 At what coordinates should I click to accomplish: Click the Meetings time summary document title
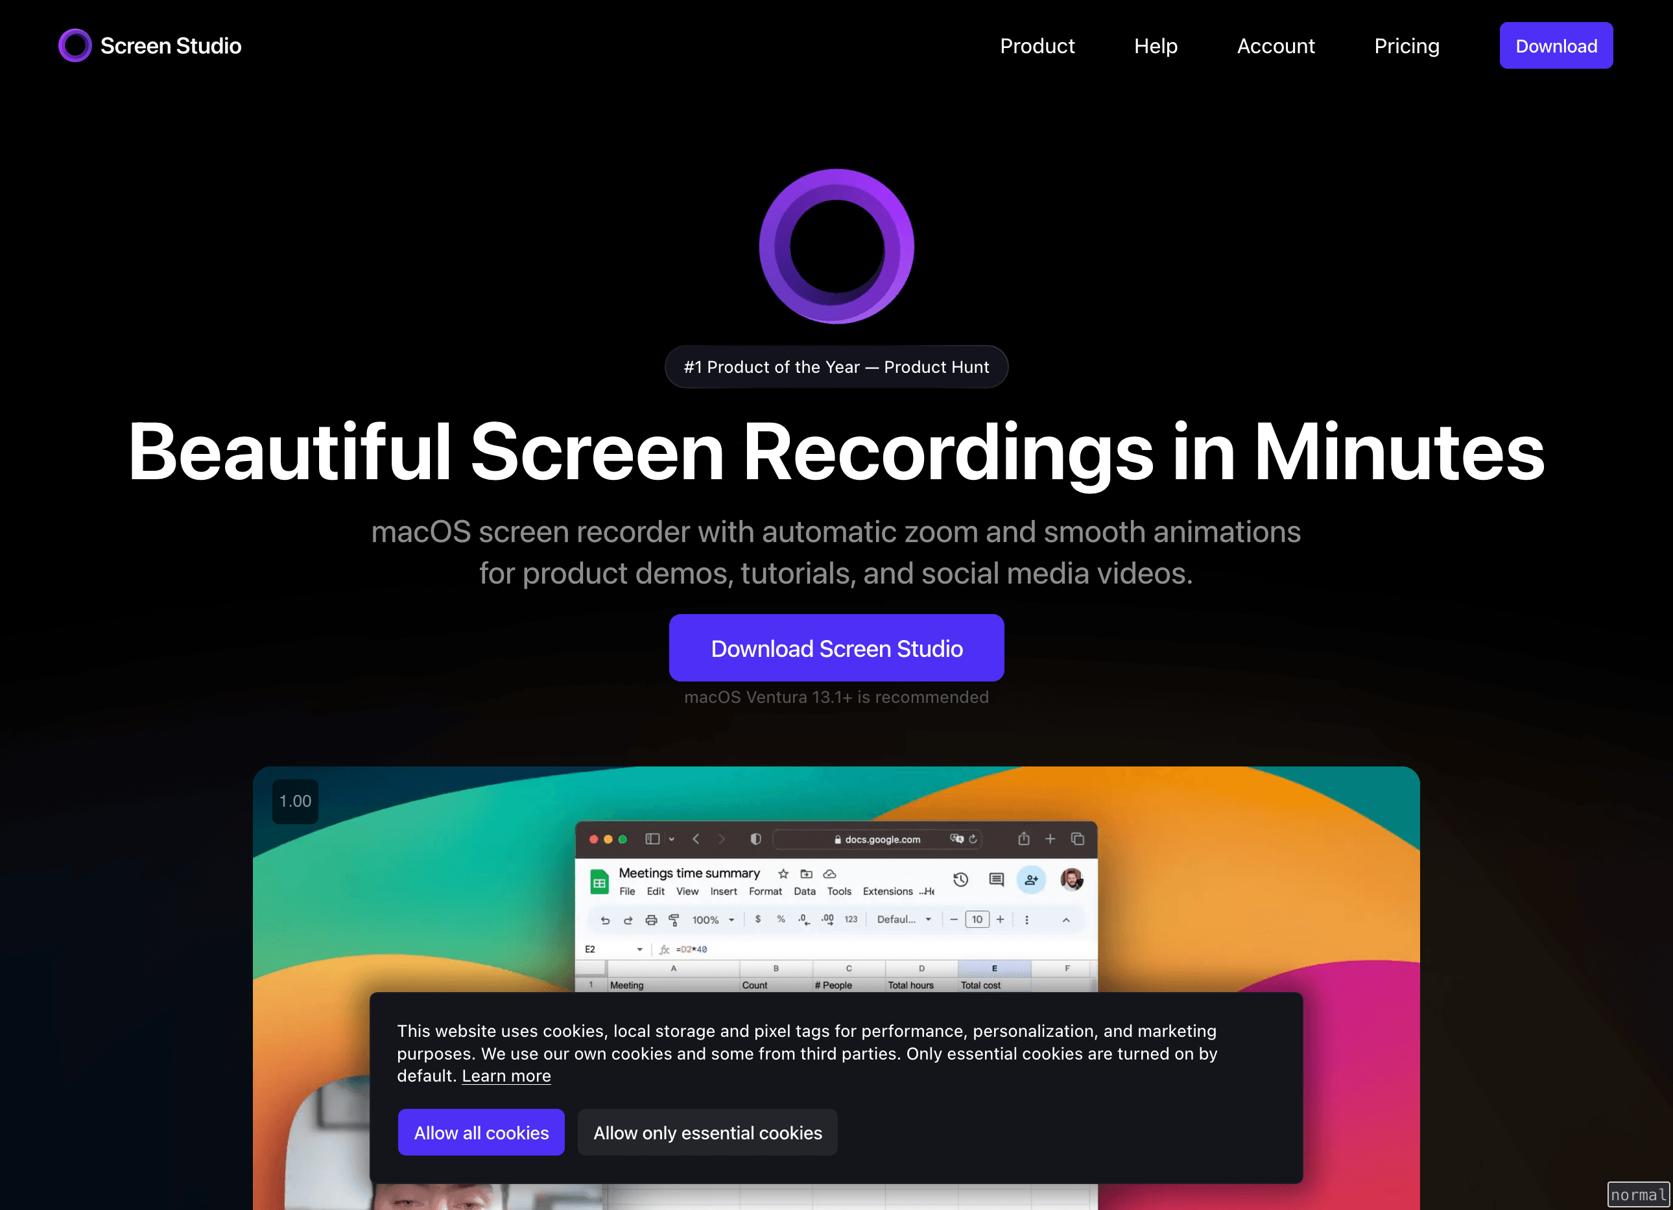689,873
